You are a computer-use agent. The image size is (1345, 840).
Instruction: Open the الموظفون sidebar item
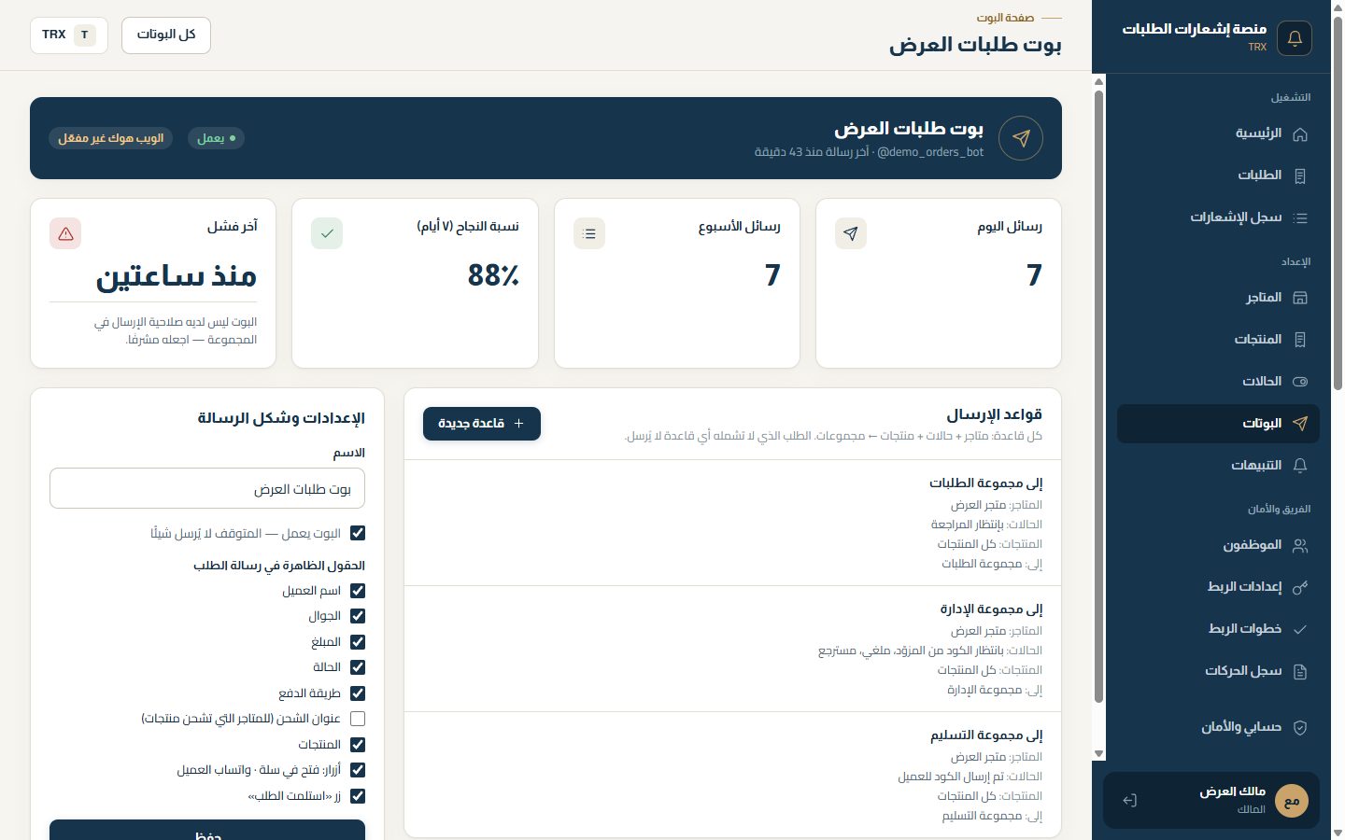(x=1218, y=545)
